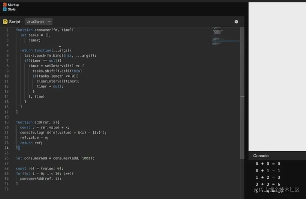Click on 'return ref;' line
Screen dimensions: 306x199
pyautogui.click(x=31, y=143)
